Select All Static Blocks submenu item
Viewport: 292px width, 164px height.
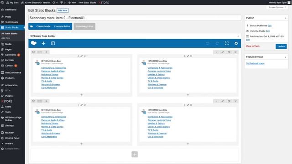click(x=9, y=33)
